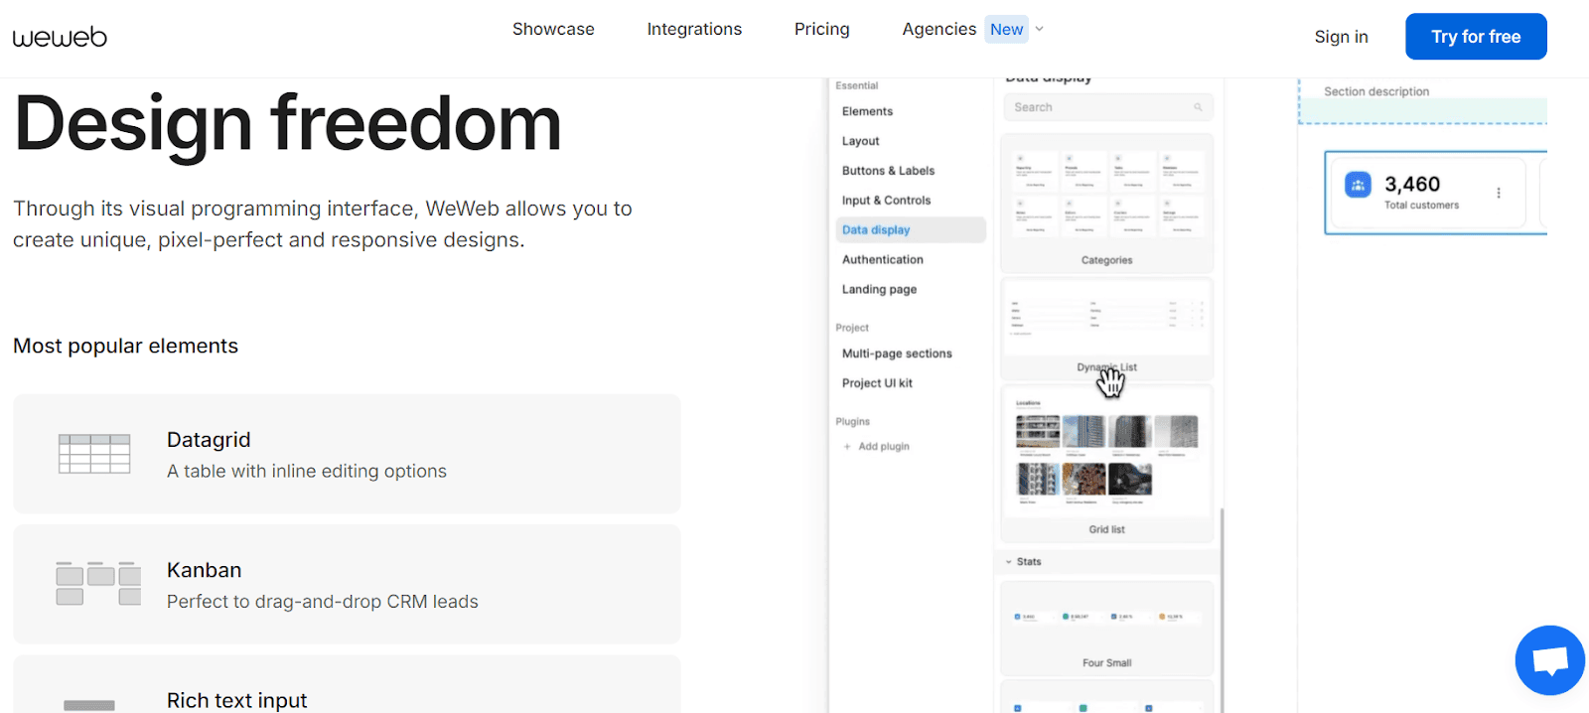Viewport: 1589px width, 713px height.
Task: Click the Plugins group label in sidebar
Action: (852, 422)
